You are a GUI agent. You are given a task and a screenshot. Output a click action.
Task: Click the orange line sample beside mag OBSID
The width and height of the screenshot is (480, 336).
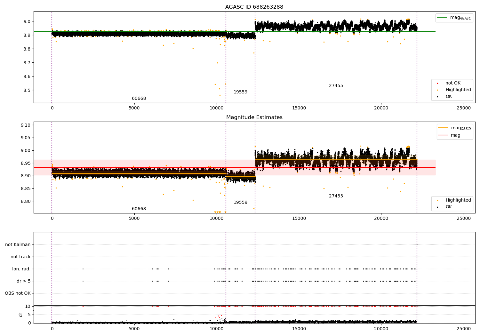coord(443,128)
